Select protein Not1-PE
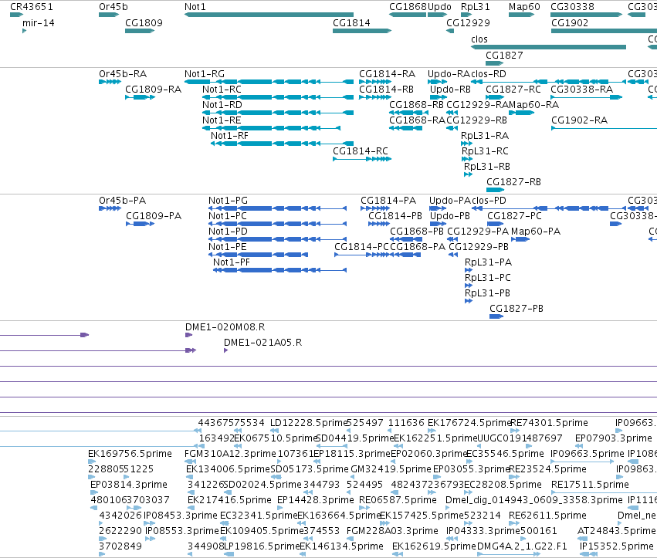The width and height of the screenshot is (657, 558). [259, 255]
